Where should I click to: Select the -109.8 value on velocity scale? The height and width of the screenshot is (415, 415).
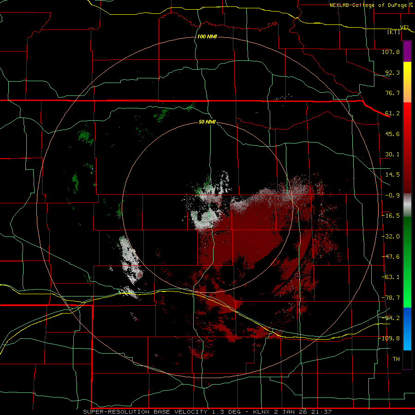[389, 338]
